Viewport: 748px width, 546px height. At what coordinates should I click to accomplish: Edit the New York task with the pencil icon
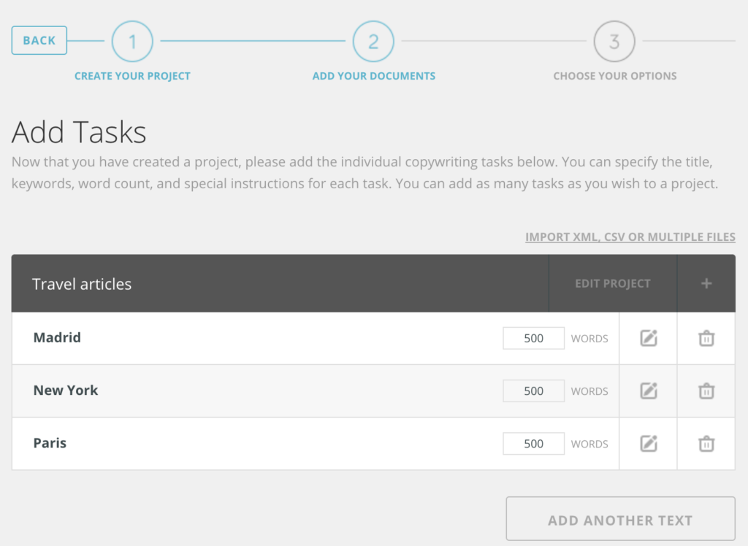[648, 391]
